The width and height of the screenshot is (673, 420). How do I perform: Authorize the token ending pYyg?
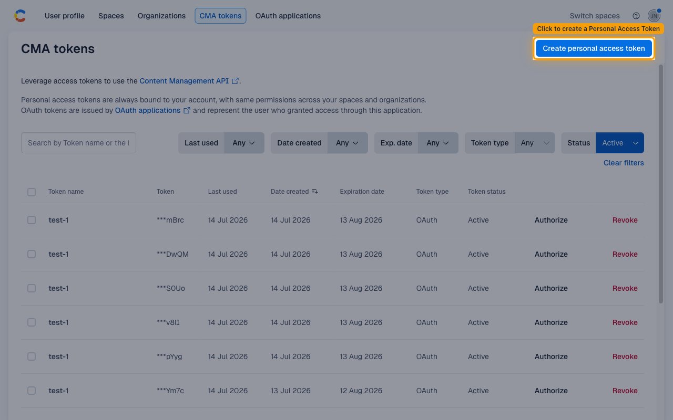pyautogui.click(x=551, y=356)
